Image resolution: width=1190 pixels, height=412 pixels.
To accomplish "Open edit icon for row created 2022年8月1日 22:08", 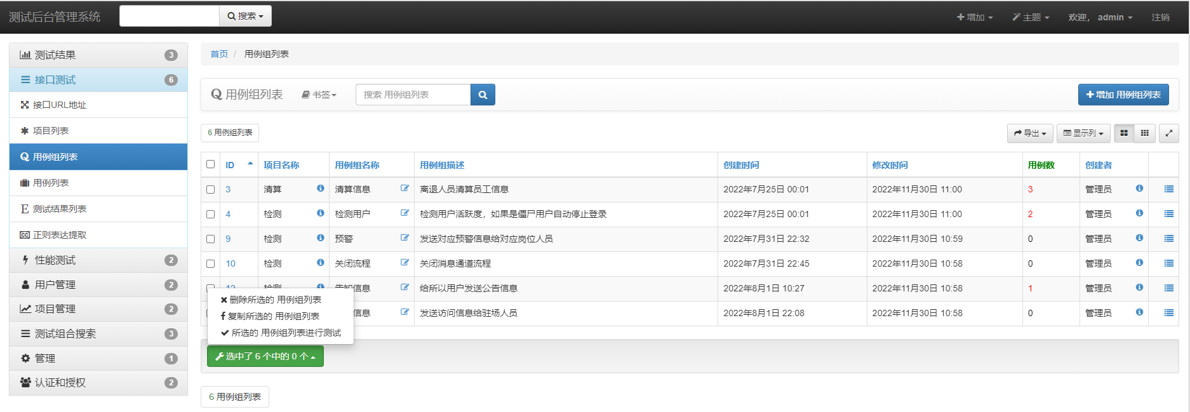I will 404,312.
